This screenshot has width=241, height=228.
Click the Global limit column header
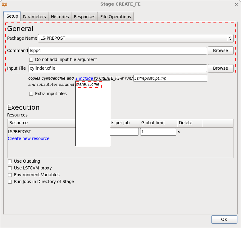click(x=159, y=123)
